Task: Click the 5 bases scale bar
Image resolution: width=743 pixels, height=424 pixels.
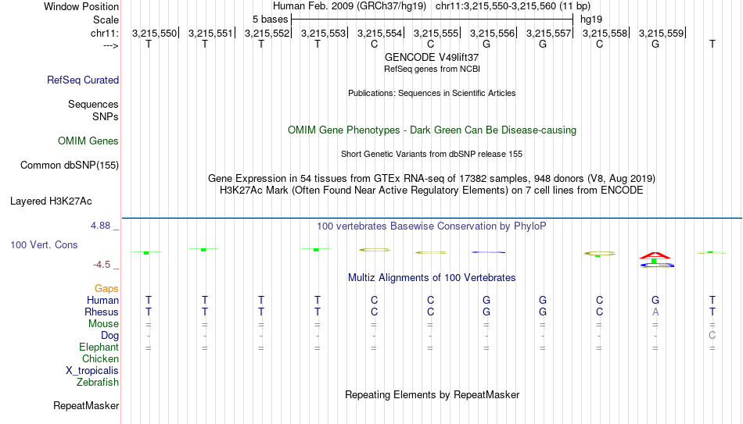Action: point(433,20)
